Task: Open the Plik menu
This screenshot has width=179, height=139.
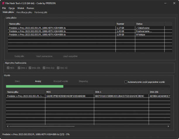Action: (x=4, y=8)
